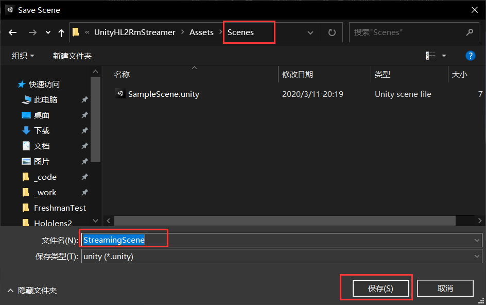The height and width of the screenshot is (305, 486).
Task: Click the Up one level arrow
Action: 61,32
